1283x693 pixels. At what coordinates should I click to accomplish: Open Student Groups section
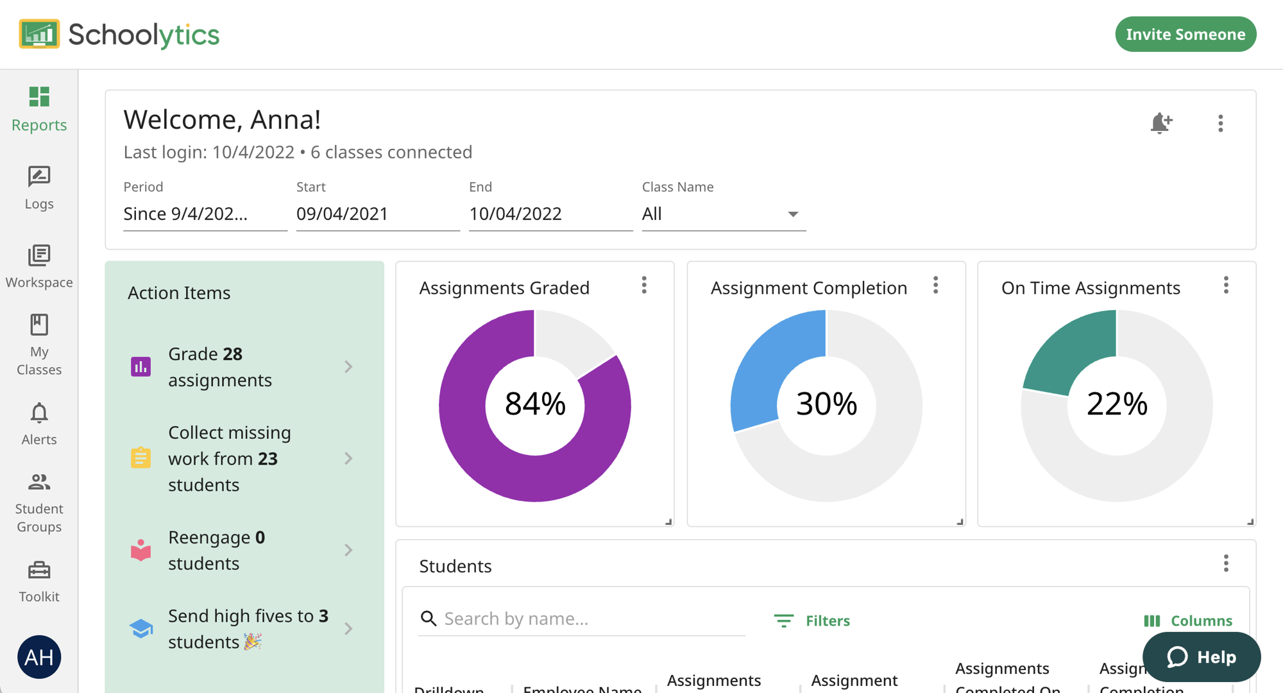pos(38,501)
